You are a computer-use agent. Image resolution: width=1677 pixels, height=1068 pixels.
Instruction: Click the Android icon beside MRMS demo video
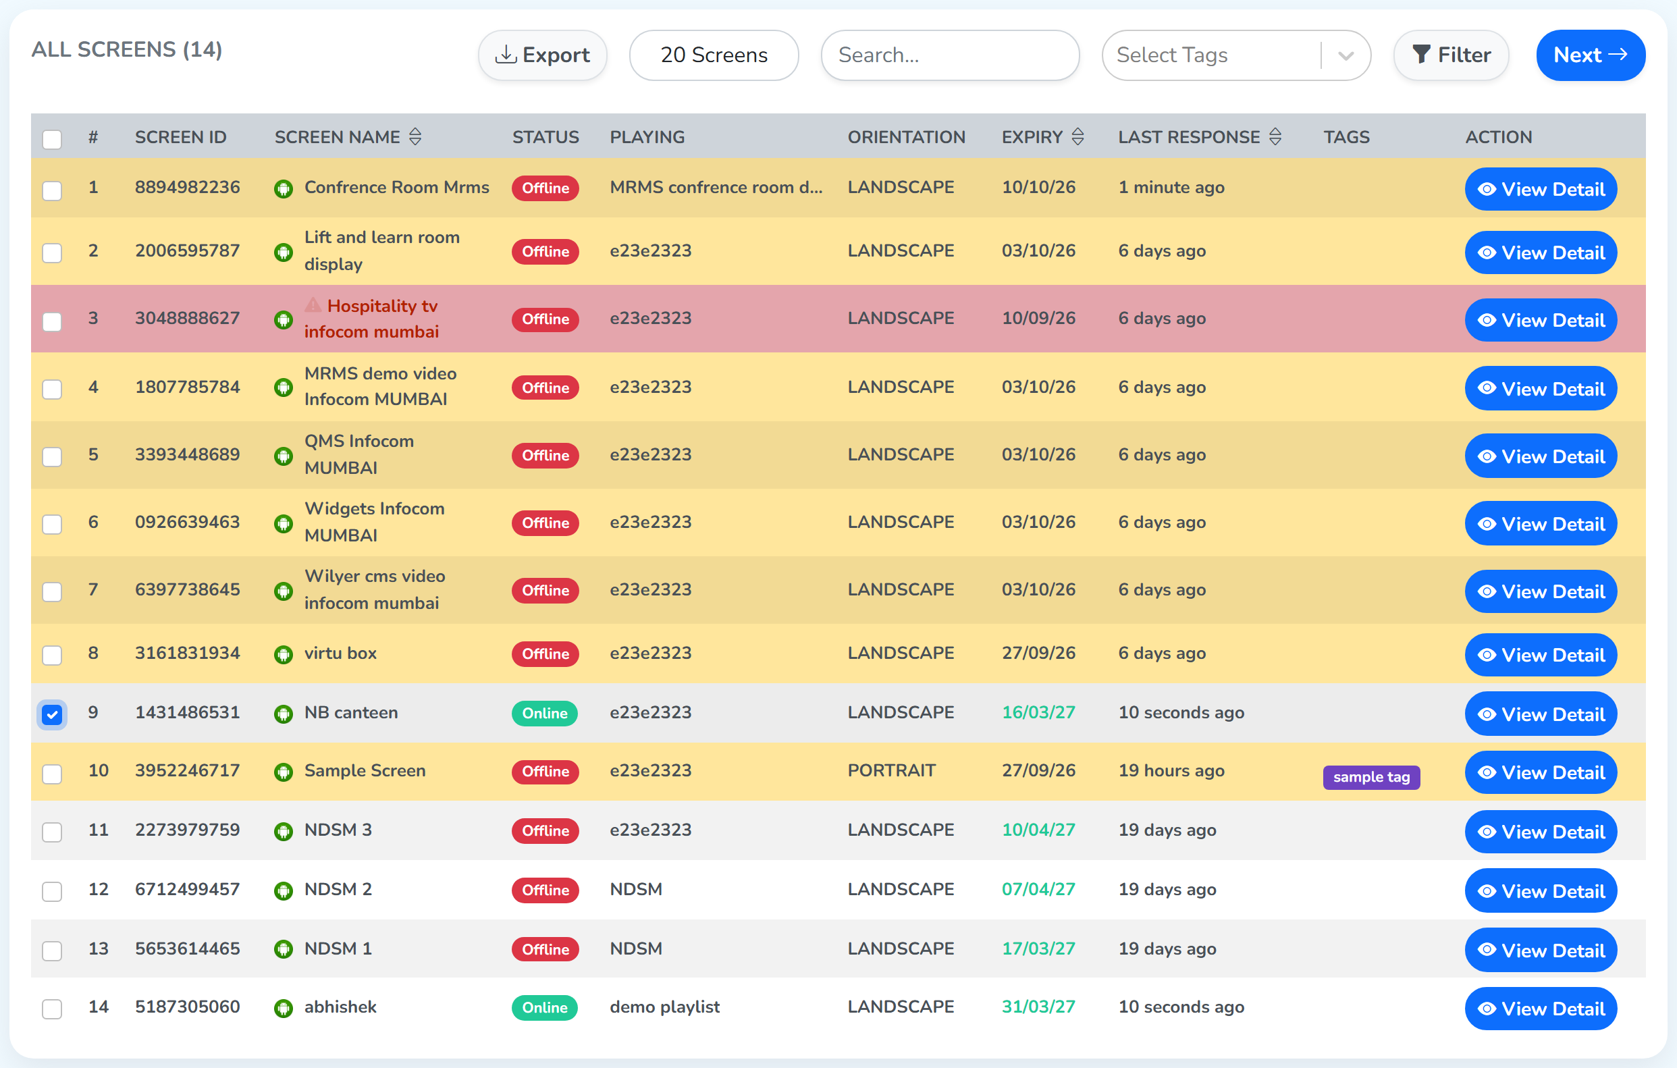click(284, 388)
